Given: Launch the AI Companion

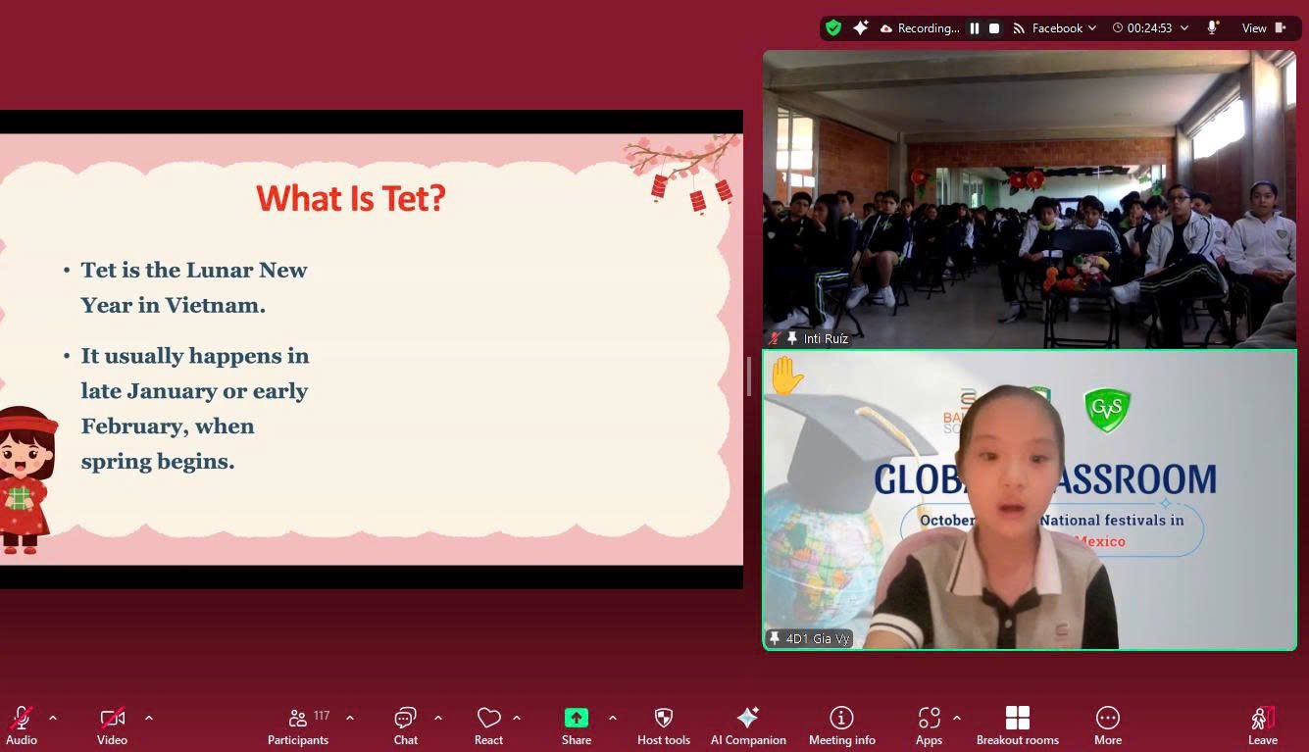Looking at the screenshot, I should (x=748, y=726).
